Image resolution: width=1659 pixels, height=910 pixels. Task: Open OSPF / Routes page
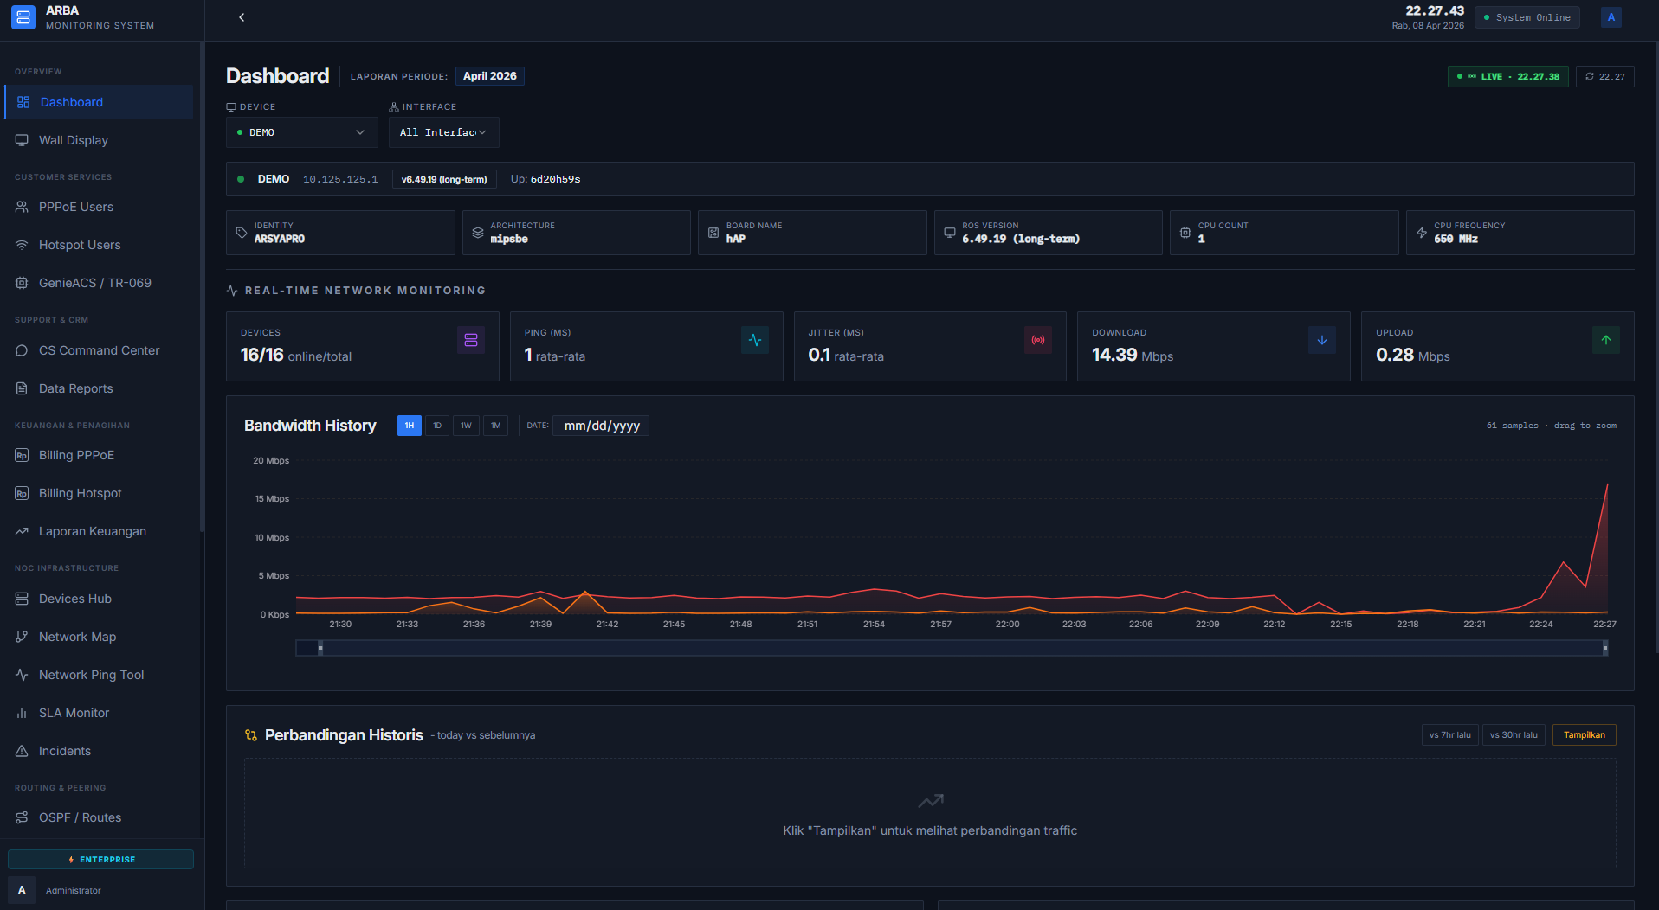(99, 817)
